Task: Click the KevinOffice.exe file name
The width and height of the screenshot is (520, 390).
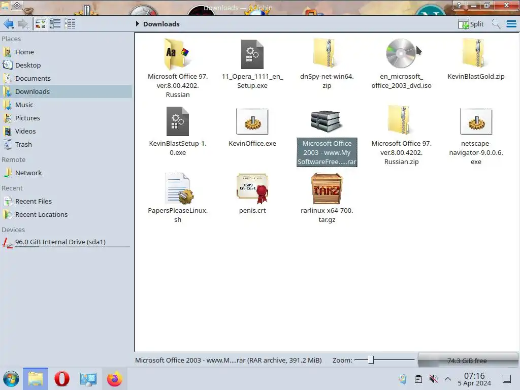Action: pyautogui.click(x=252, y=144)
